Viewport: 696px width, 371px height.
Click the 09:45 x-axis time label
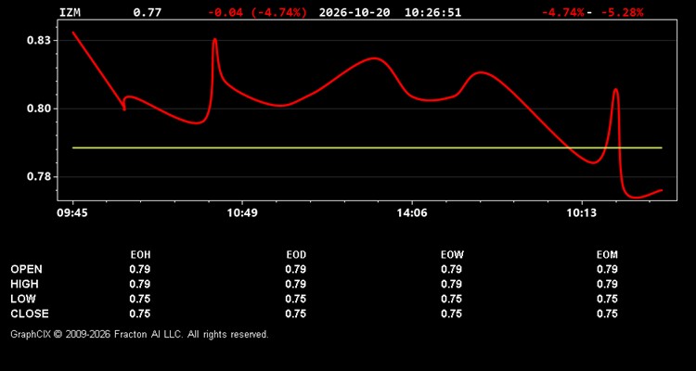pyautogui.click(x=72, y=213)
